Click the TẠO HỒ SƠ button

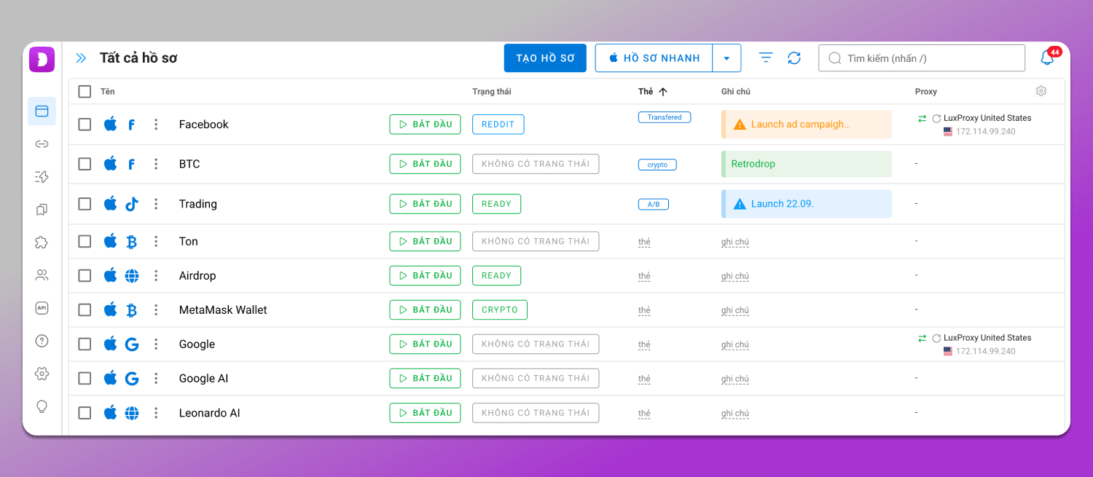[545, 58]
